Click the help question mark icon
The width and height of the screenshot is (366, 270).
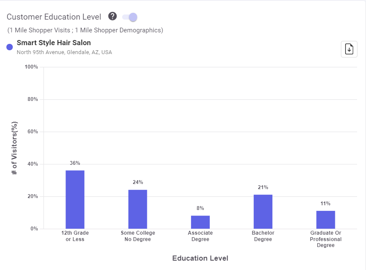[x=112, y=17]
